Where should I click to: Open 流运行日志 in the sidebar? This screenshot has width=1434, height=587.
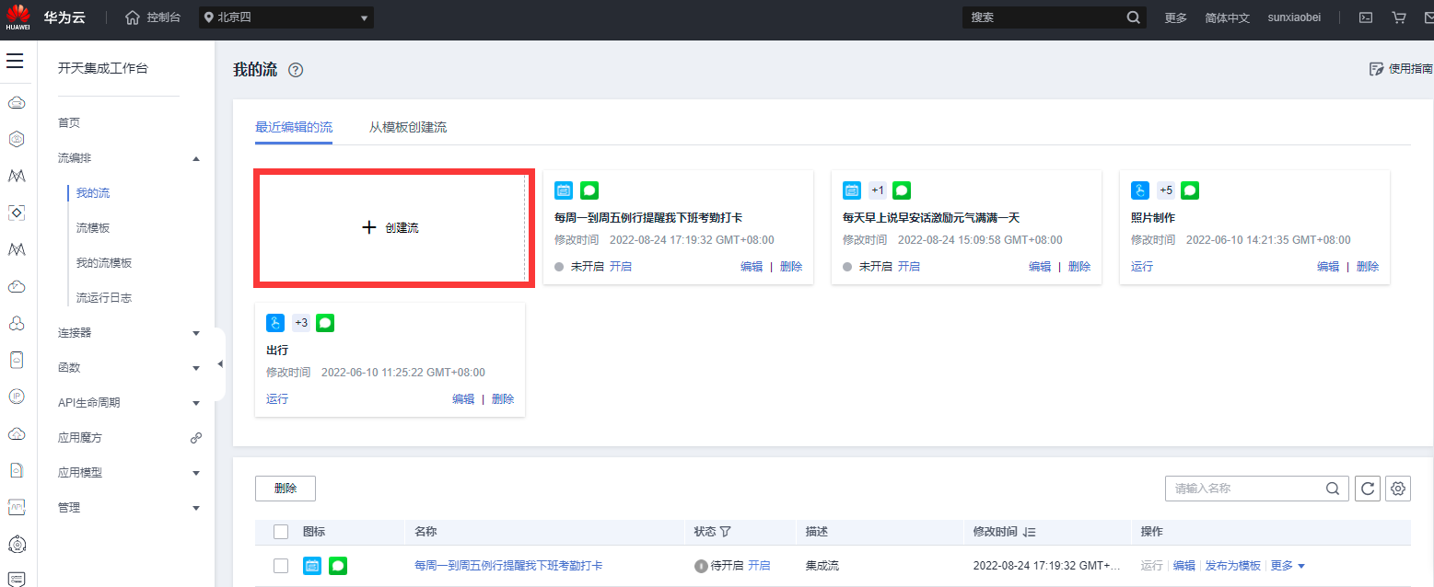pos(104,298)
